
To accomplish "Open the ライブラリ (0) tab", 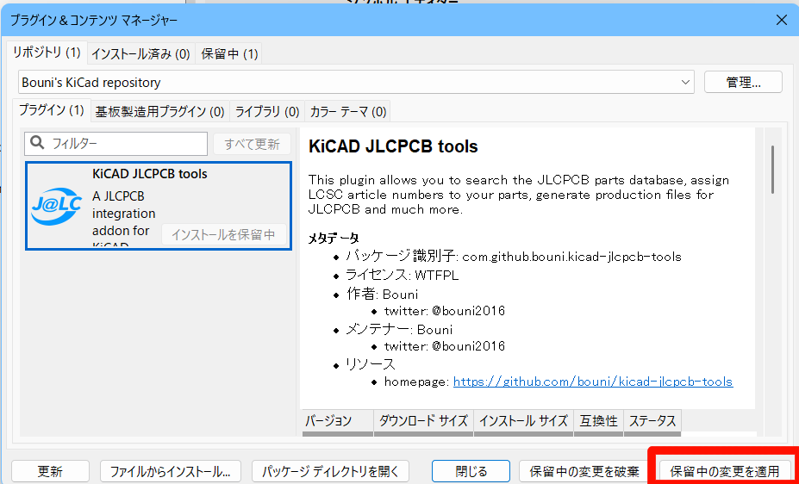I will pos(267,111).
